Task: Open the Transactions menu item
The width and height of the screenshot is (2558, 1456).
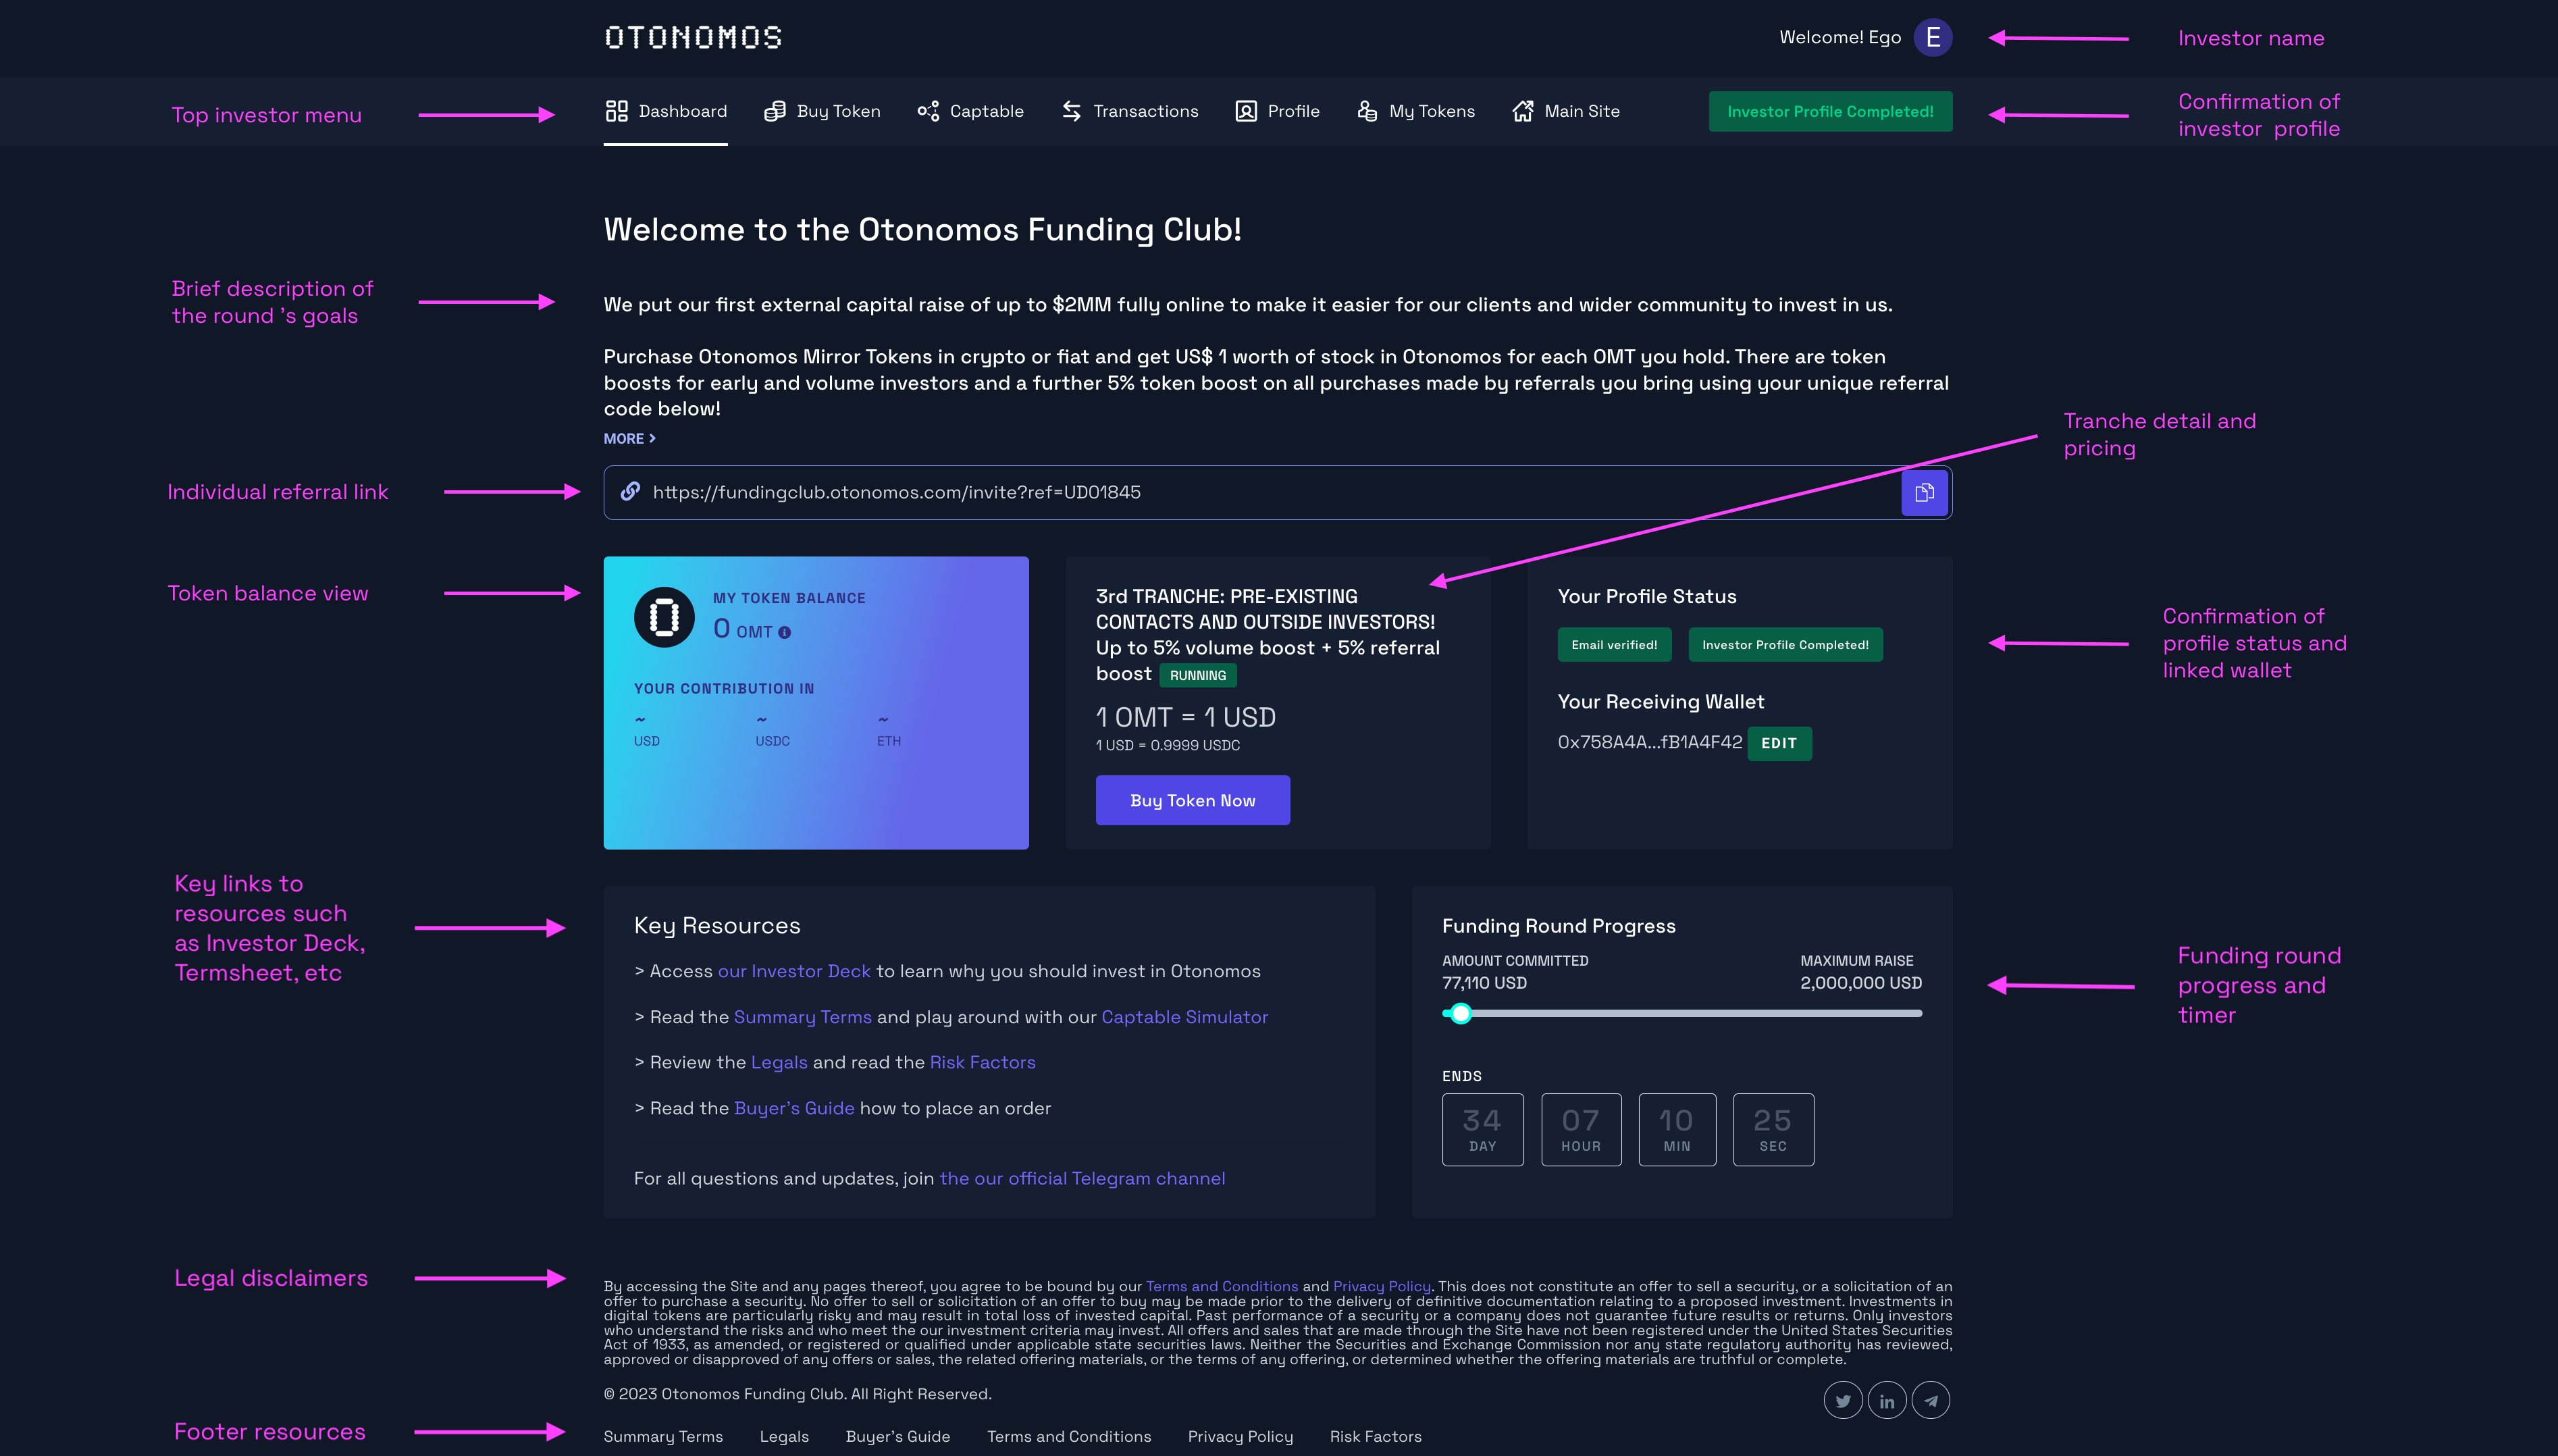Action: tap(1130, 111)
